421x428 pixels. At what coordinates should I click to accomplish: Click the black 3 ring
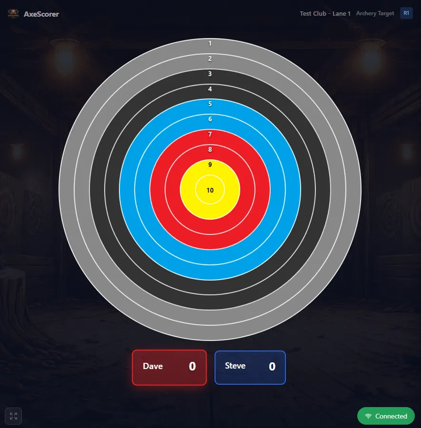210,74
